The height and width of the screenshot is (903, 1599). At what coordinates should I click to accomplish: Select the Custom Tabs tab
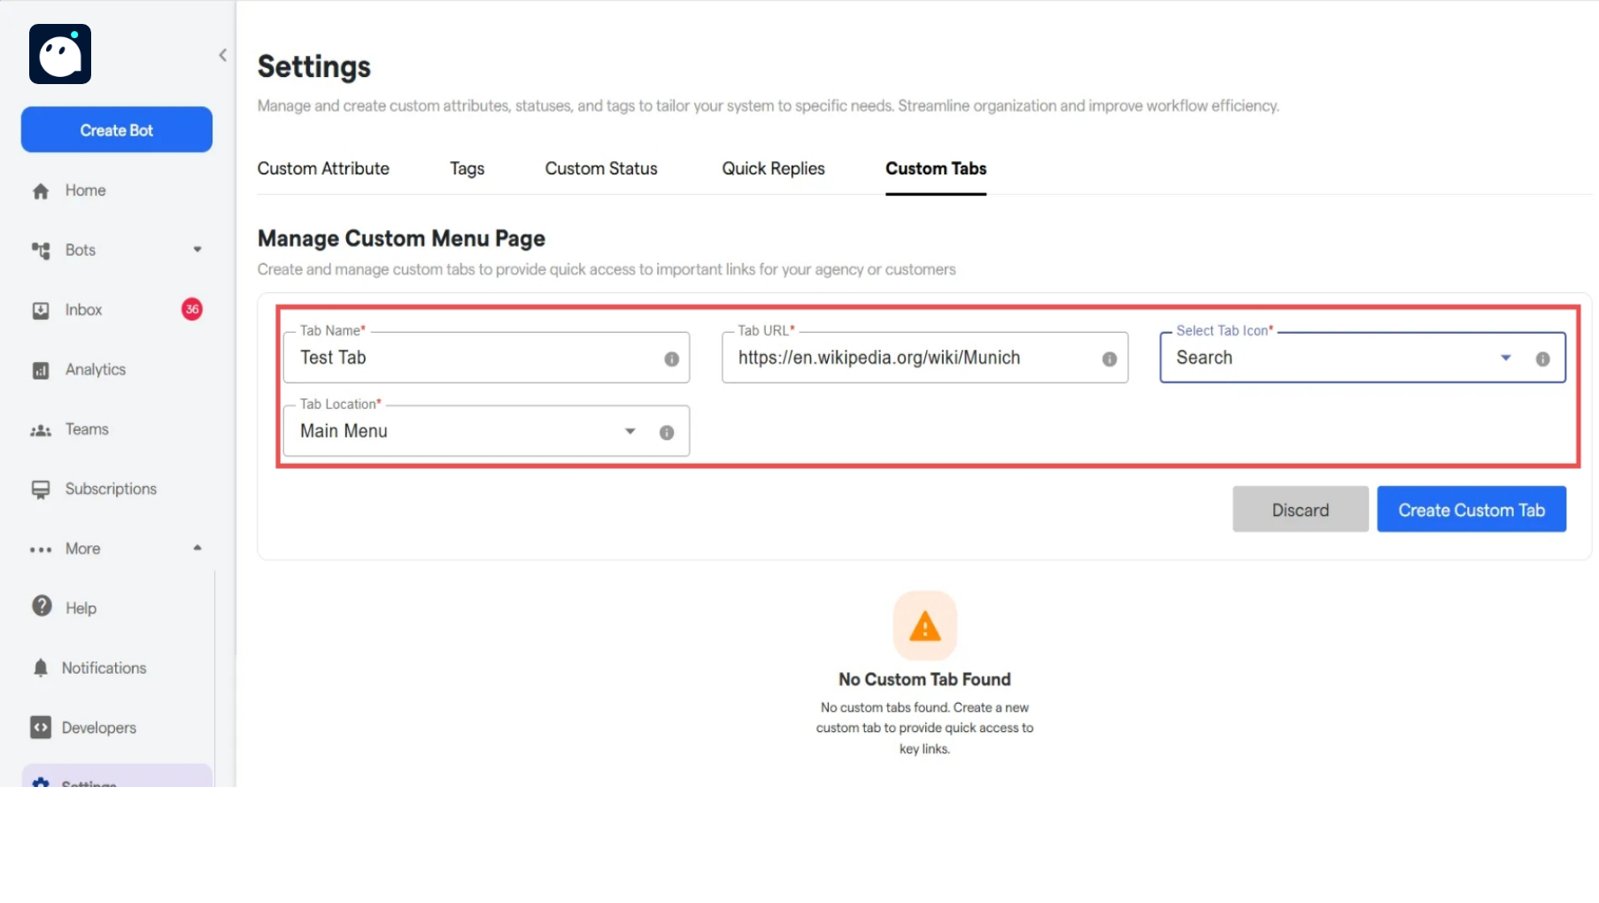[x=936, y=168]
